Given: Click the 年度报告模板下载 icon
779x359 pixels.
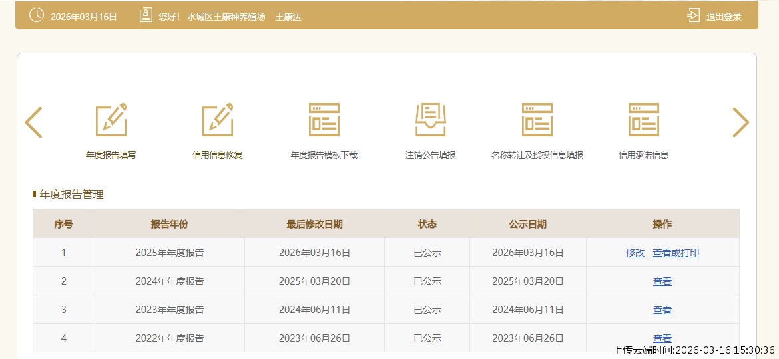Looking at the screenshot, I should point(324,120).
